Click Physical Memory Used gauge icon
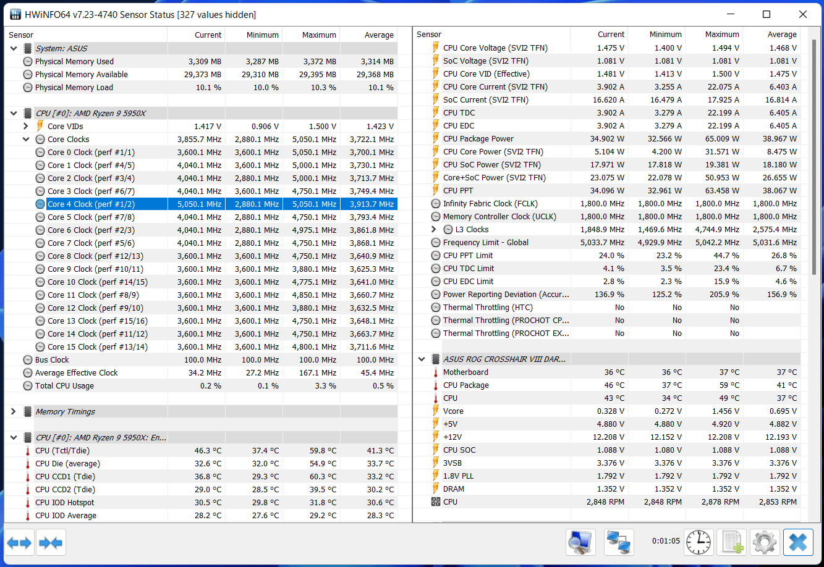This screenshot has height=567, width=824. (x=28, y=61)
